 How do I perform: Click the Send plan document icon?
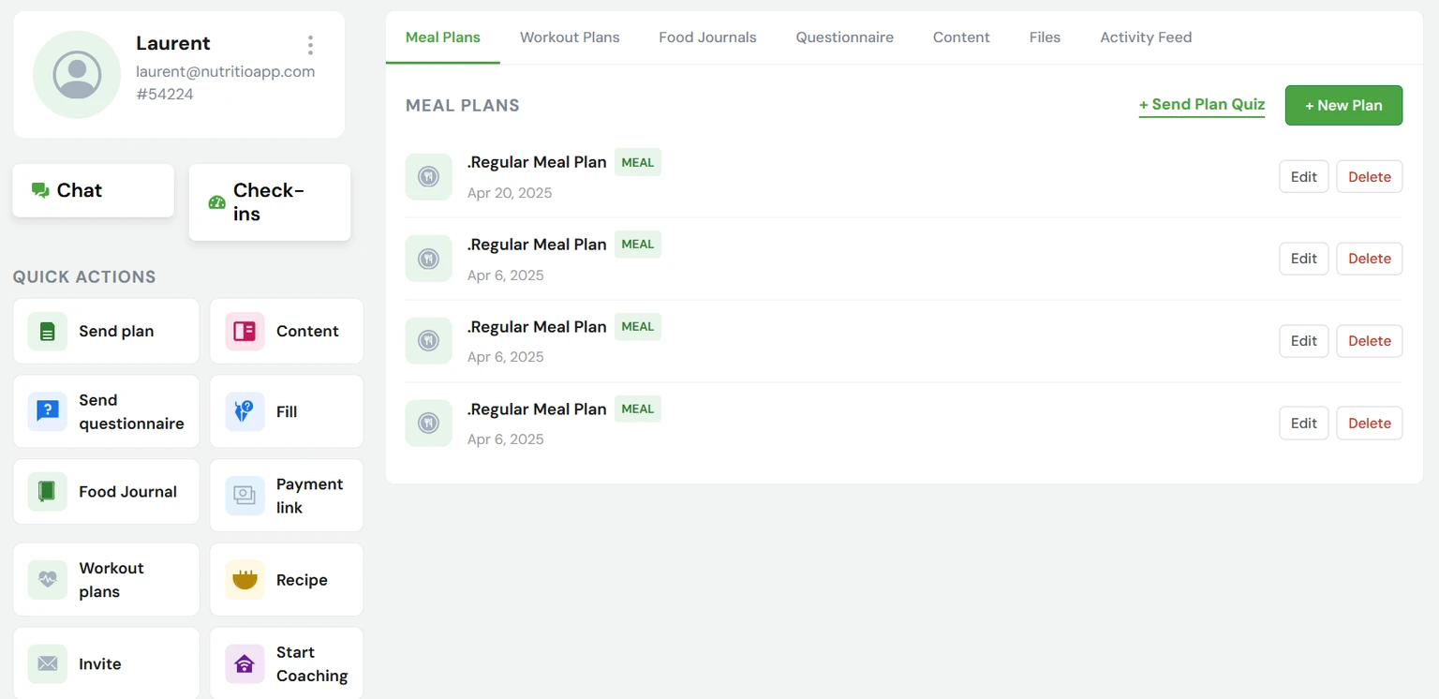tap(48, 332)
